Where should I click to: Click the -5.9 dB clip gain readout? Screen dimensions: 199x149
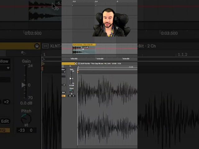(x=86, y=47)
